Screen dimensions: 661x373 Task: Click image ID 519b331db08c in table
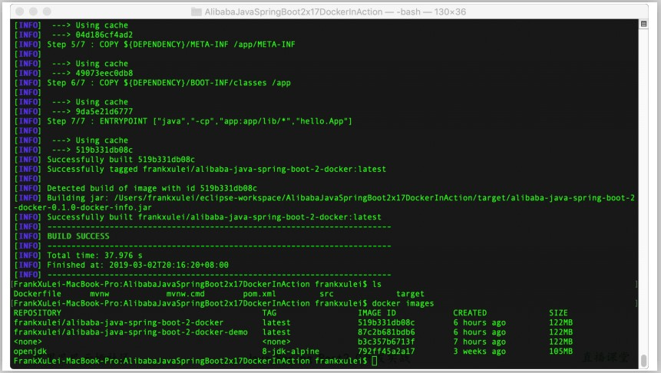tap(386, 322)
